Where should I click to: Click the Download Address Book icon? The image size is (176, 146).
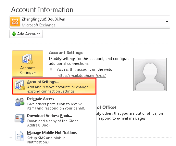coord(19,118)
